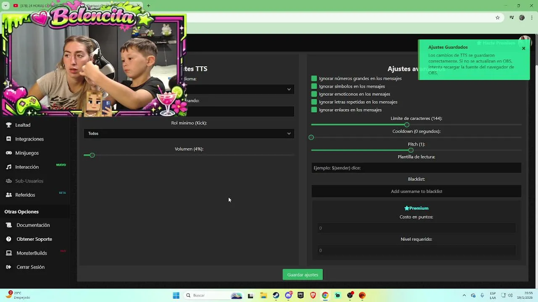Click the Cerrar Sesión exit icon
Viewport: 538px width, 302px height.
coord(8,267)
